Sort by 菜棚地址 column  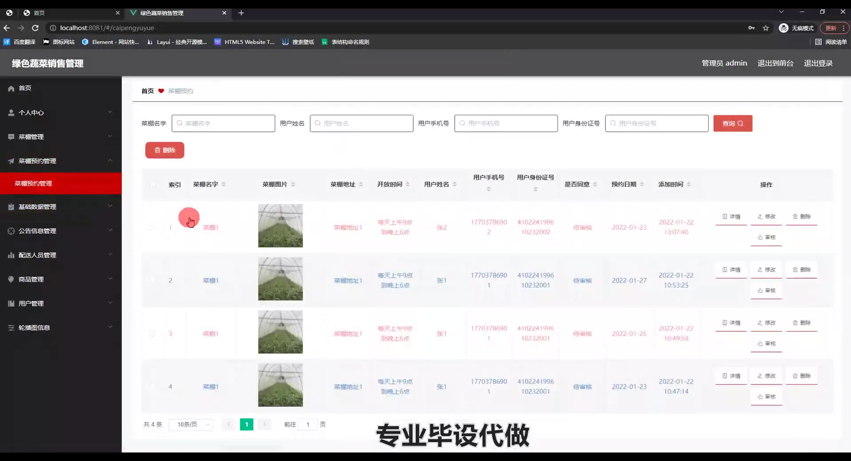tap(361, 184)
